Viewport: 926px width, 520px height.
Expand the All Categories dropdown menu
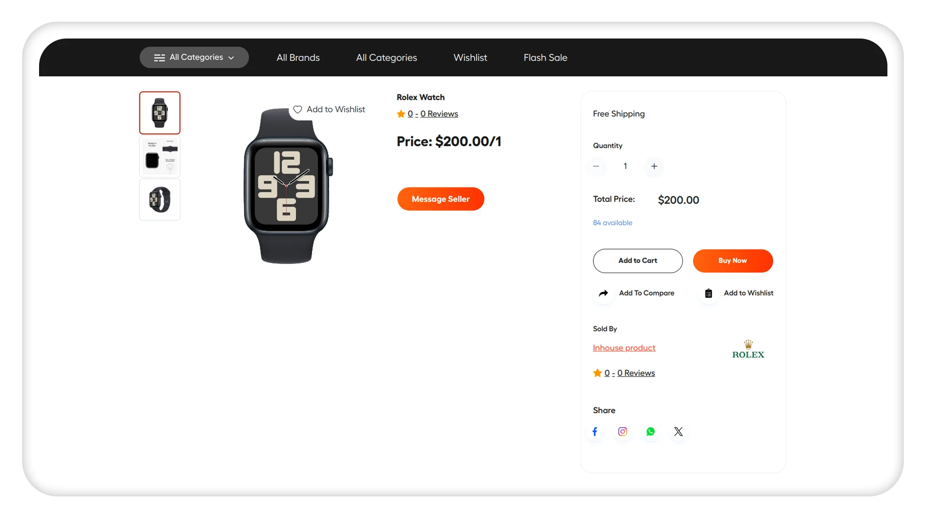(194, 57)
